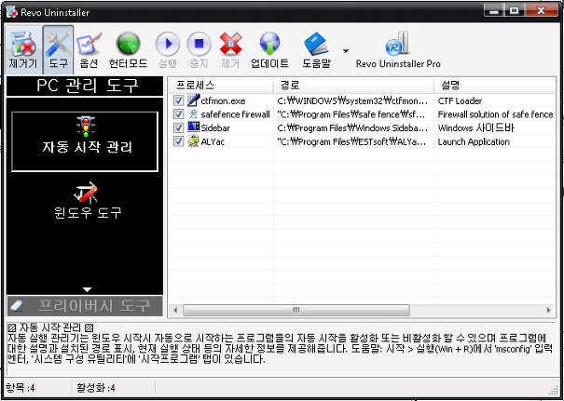Viewport: 564px width, 401px height.
Task: Select the ALYac process name
Action: click(x=213, y=141)
